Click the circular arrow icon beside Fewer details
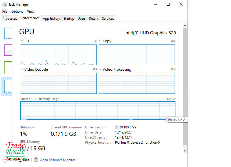The width and height of the screenshot is (231, 167). (x=5, y=160)
